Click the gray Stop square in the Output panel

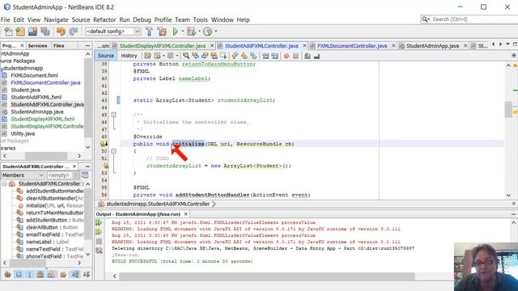pos(99,241)
